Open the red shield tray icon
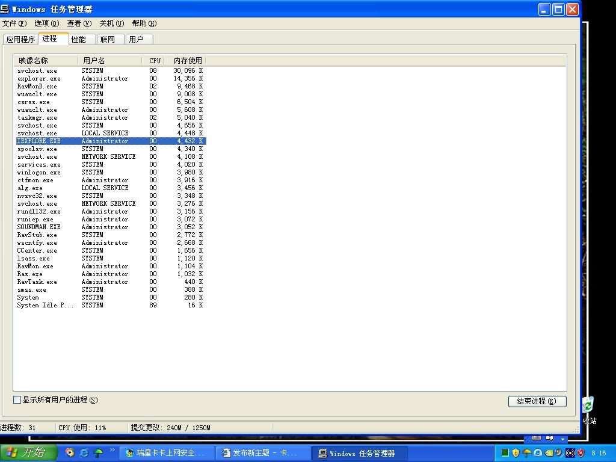 pos(581,453)
